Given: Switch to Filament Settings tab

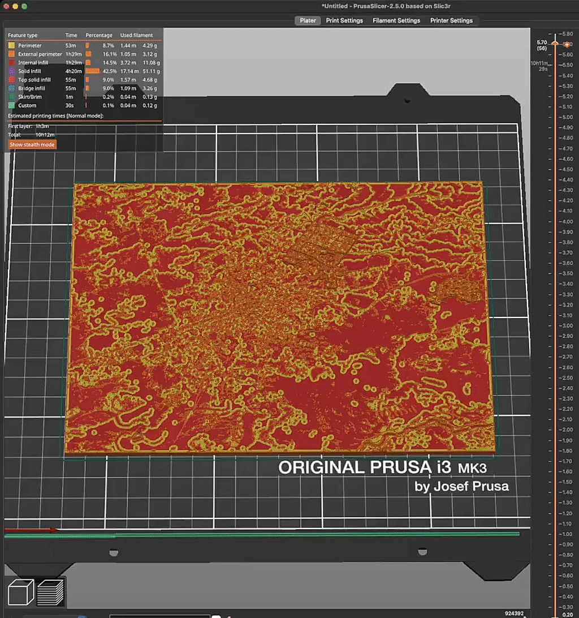Looking at the screenshot, I should (x=396, y=20).
